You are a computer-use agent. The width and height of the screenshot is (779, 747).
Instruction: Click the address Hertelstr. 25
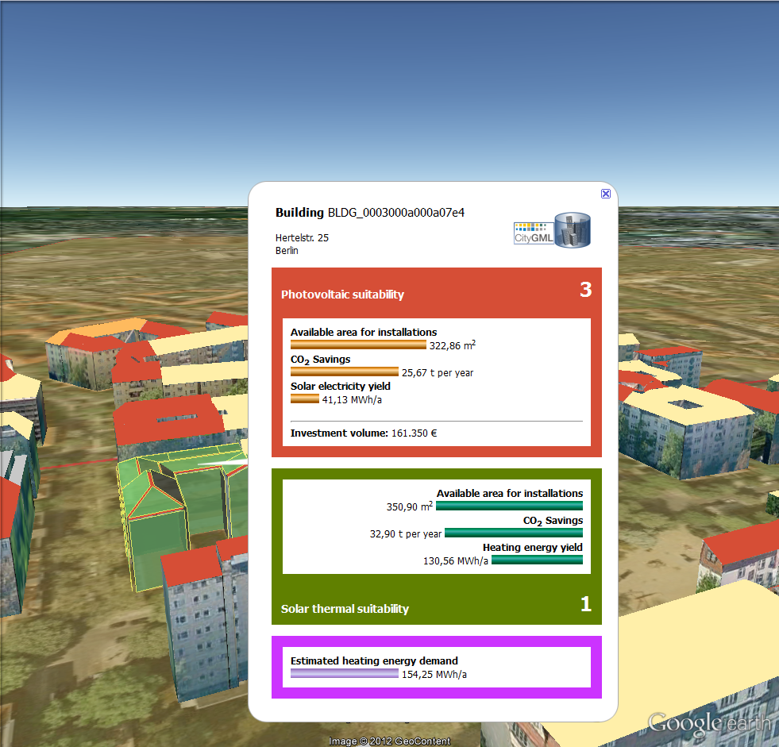click(302, 238)
